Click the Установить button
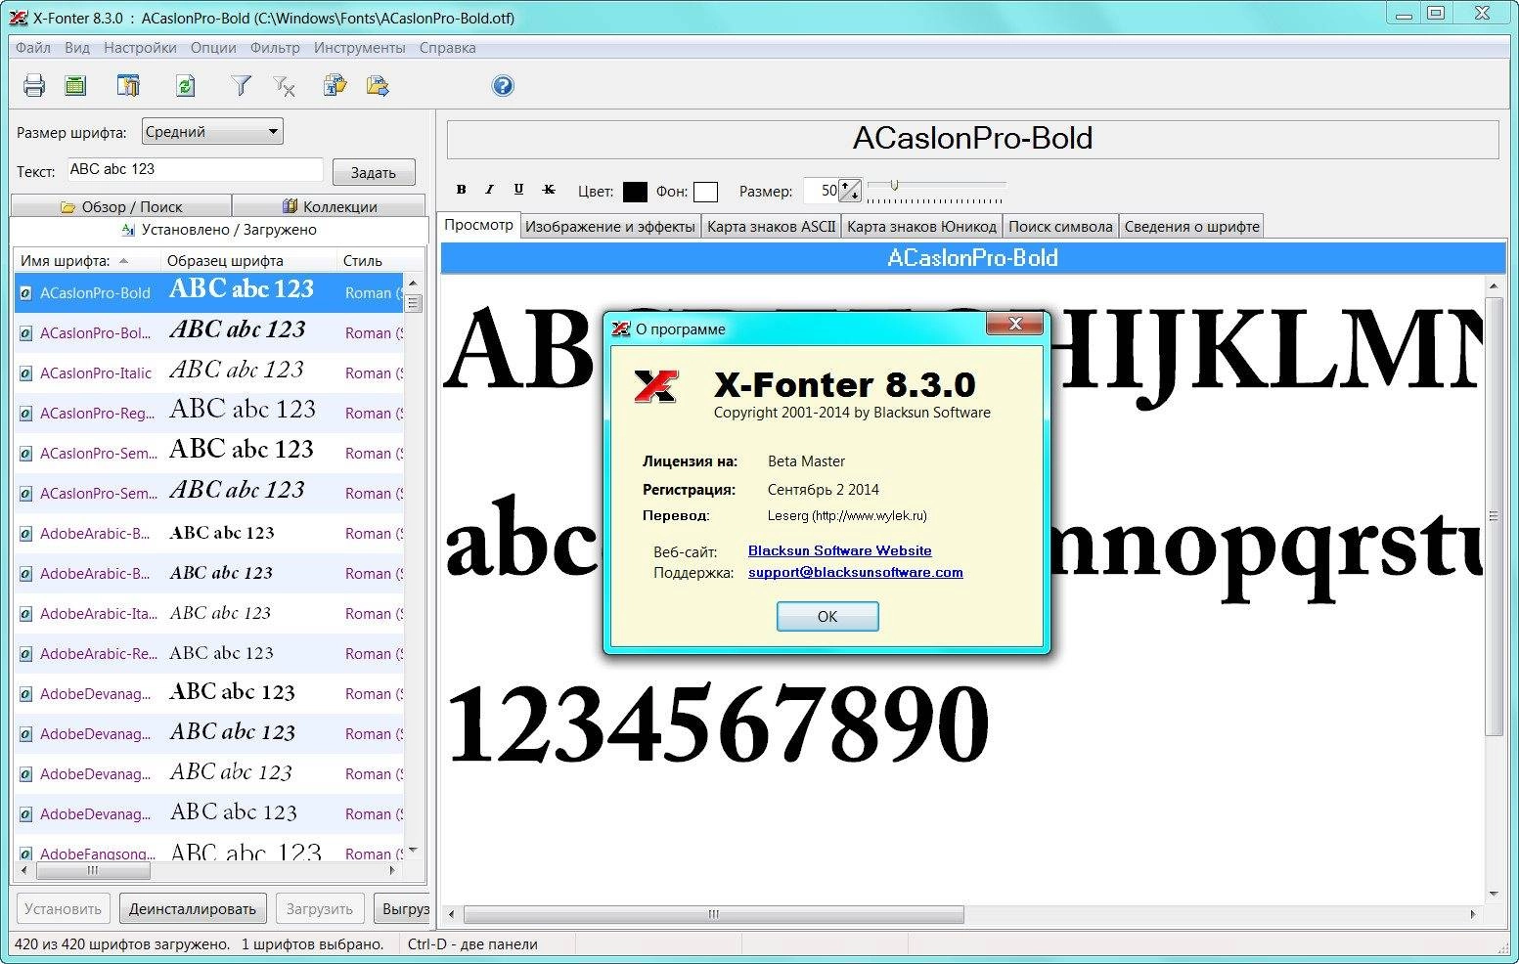Screen dimensions: 1519x964 [63, 908]
